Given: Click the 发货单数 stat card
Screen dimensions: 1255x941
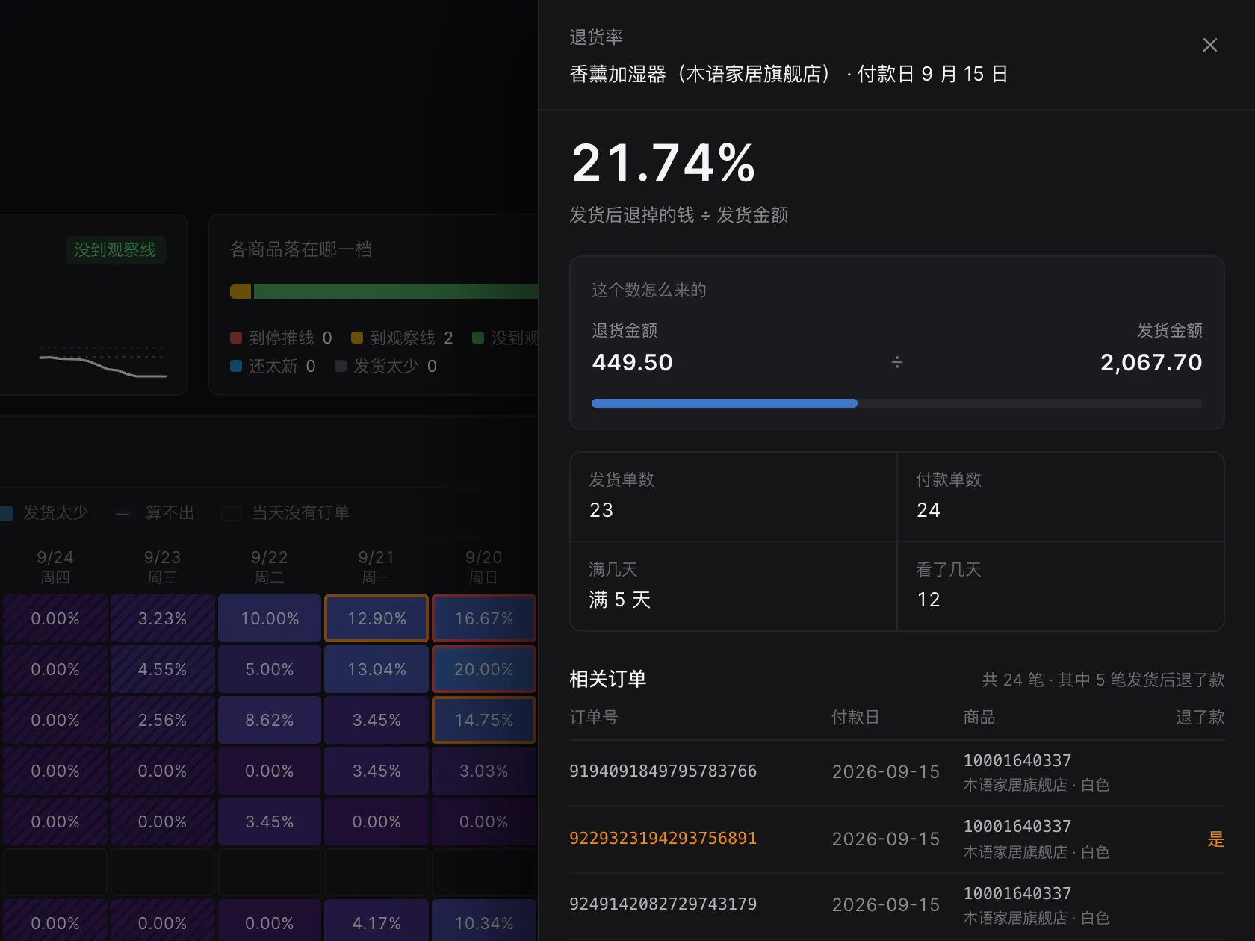Looking at the screenshot, I should [734, 497].
